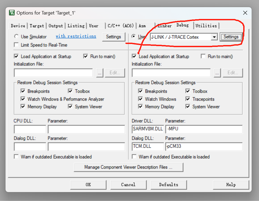This screenshot has width=259, height=201.
Task: Expand the J-LINK / J-TRACE Cortex dropdown
Action: pyautogui.click(x=214, y=37)
